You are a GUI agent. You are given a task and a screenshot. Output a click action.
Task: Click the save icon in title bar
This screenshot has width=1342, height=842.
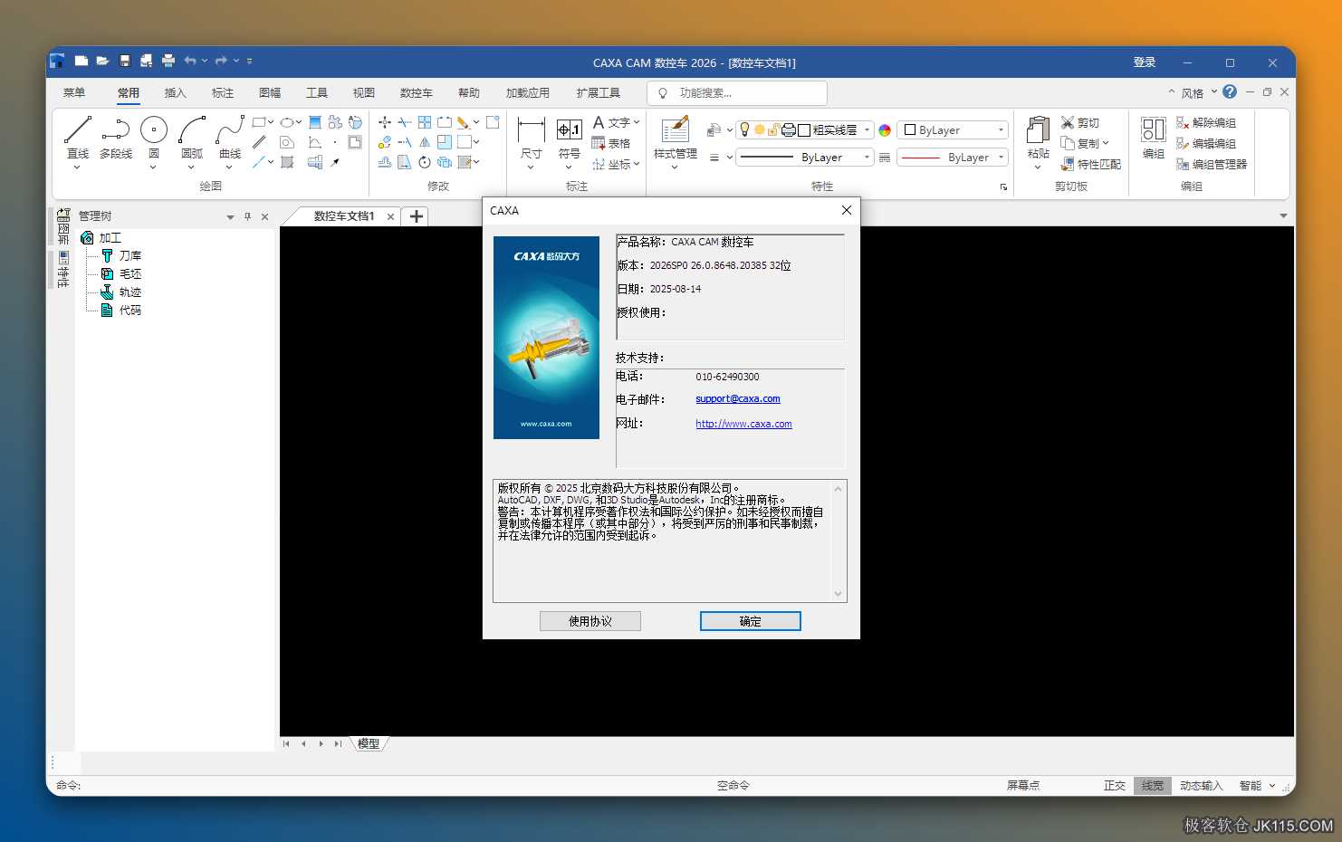coord(125,61)
